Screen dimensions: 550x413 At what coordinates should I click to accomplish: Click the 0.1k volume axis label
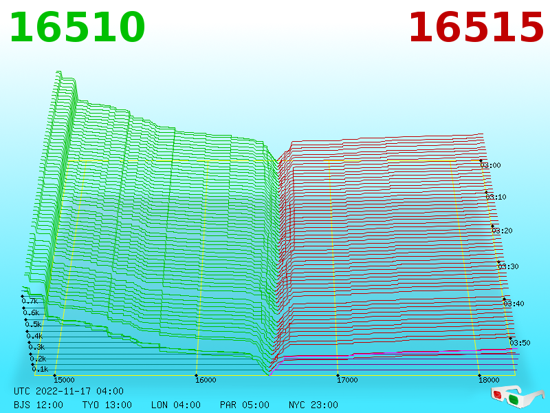[41, 369]
